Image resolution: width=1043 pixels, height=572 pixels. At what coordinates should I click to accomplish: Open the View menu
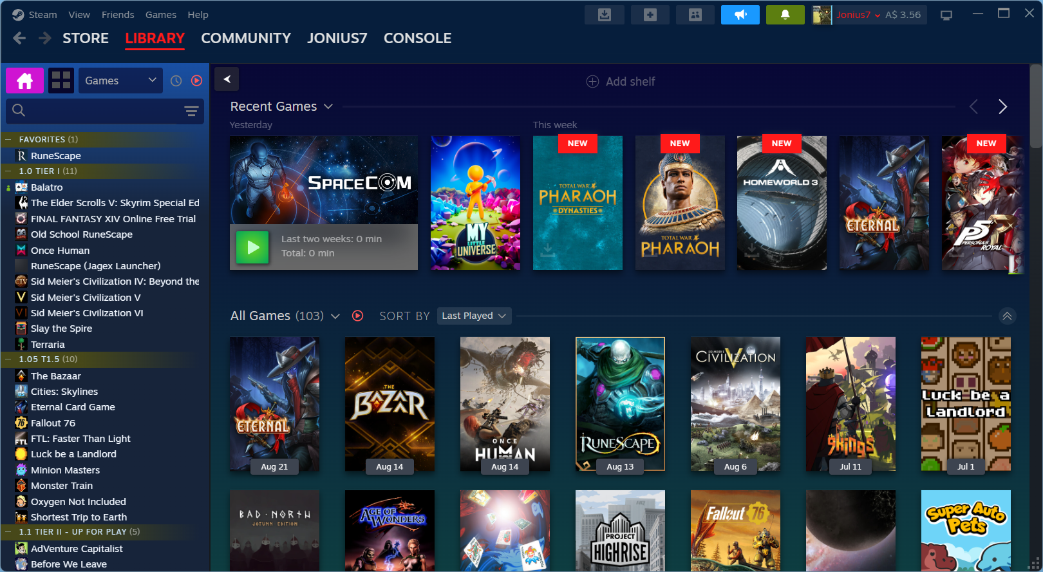click(79, 15)
